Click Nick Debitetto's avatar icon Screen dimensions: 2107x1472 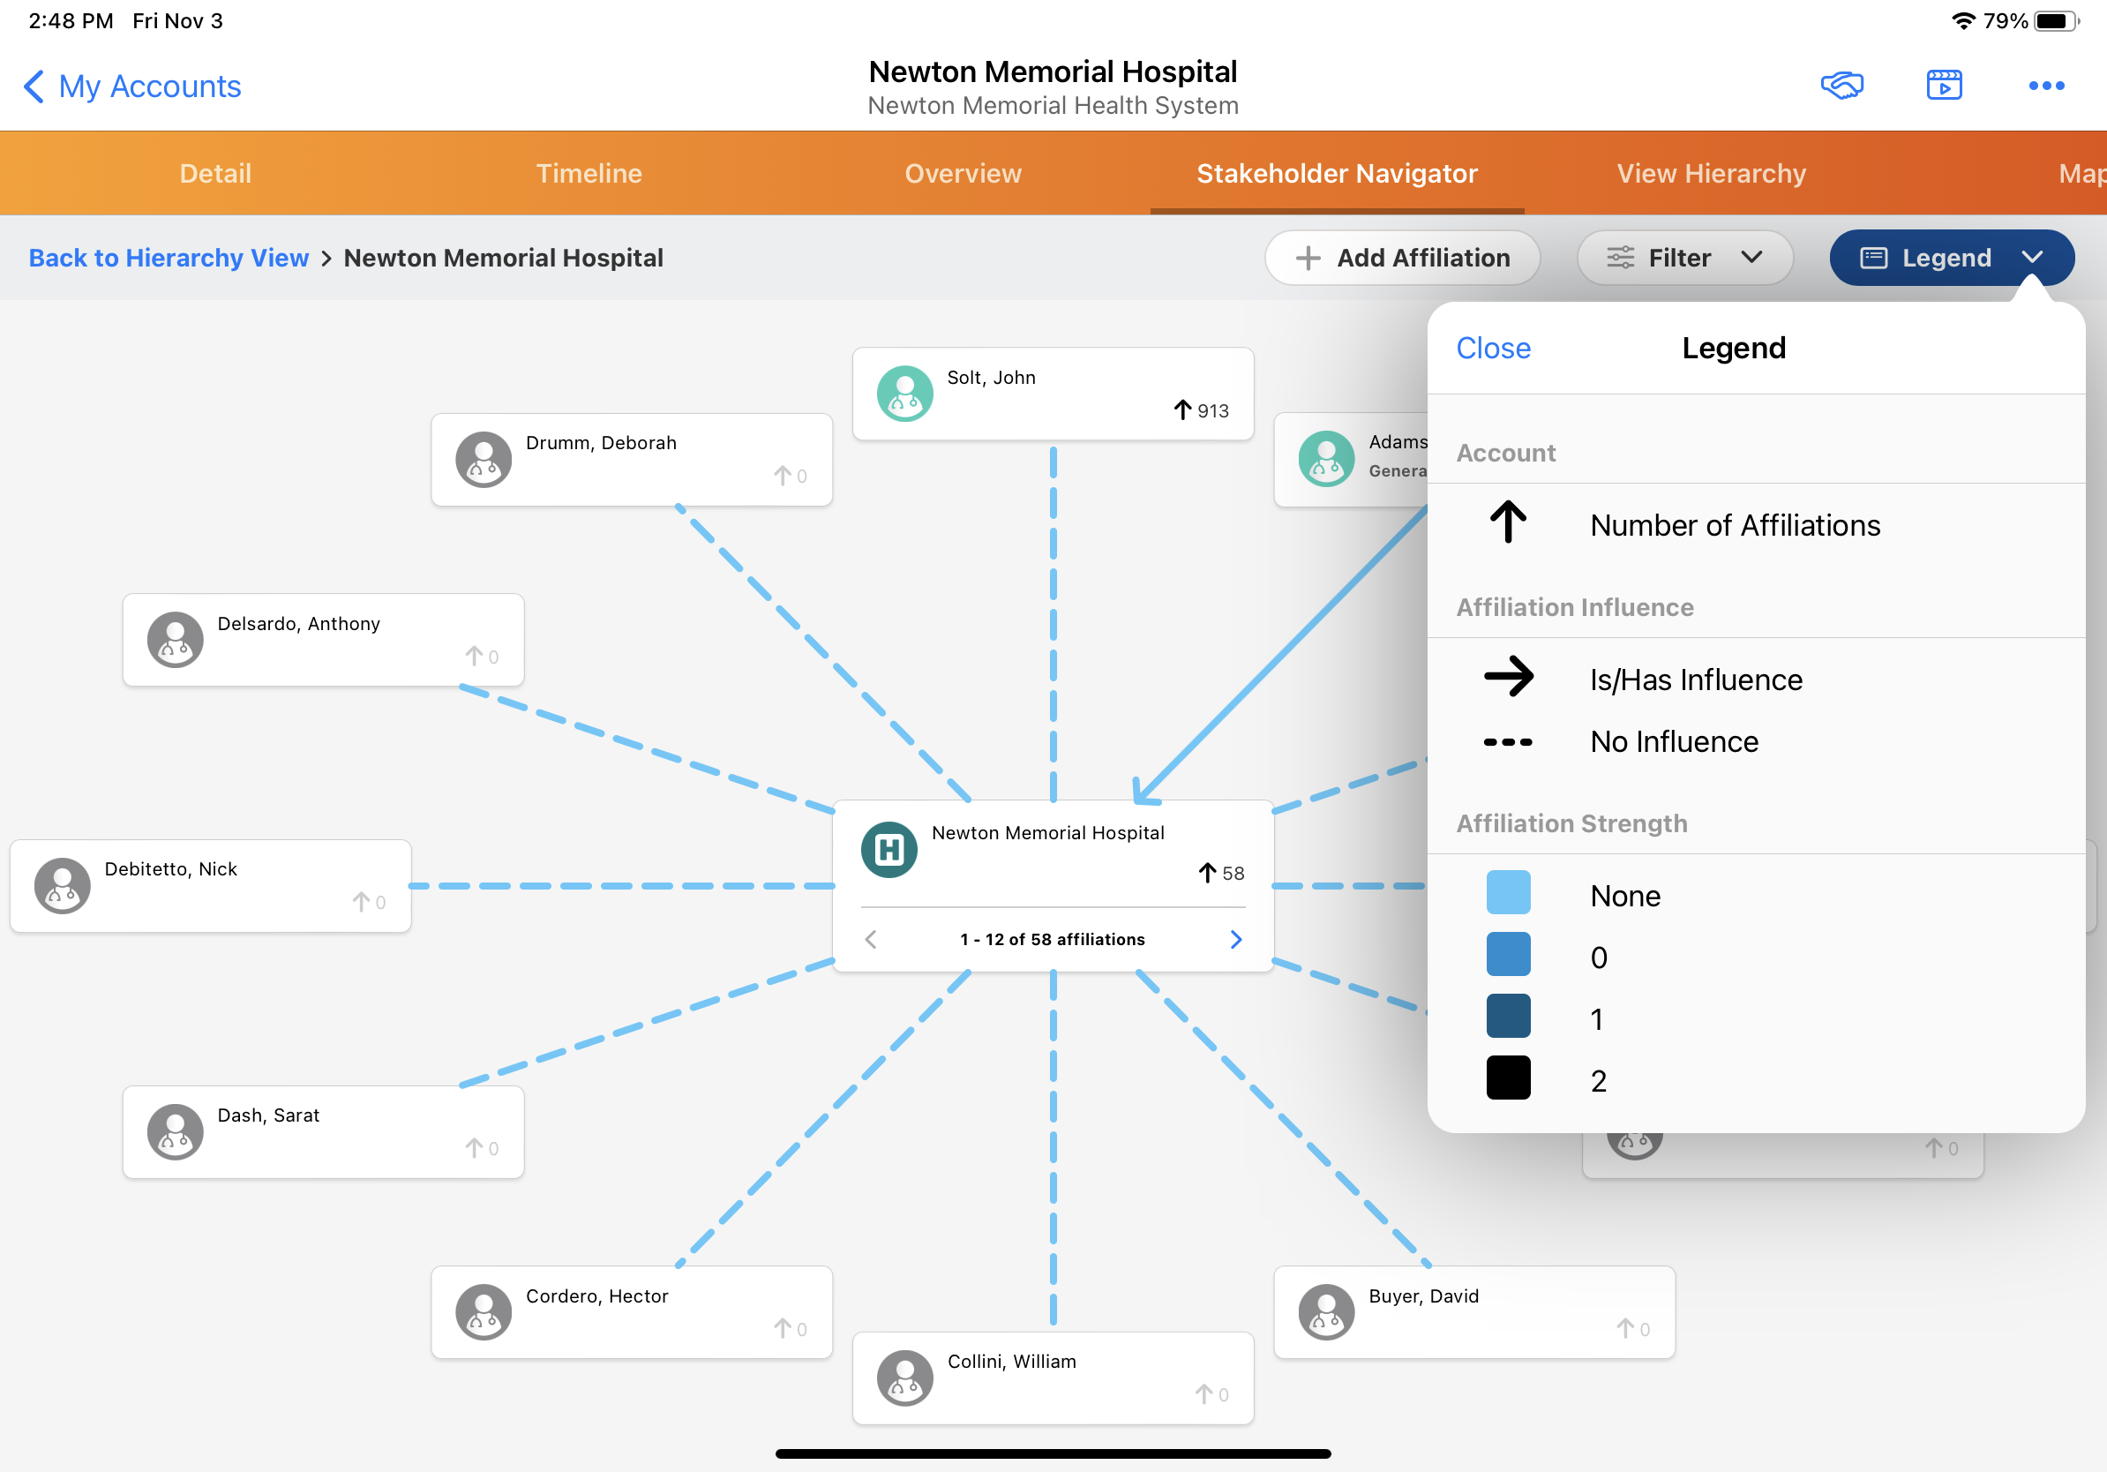[62, 884]
